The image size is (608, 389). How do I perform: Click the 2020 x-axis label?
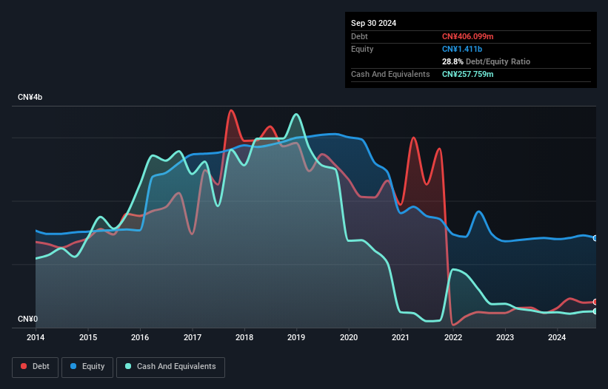[349, 337]
